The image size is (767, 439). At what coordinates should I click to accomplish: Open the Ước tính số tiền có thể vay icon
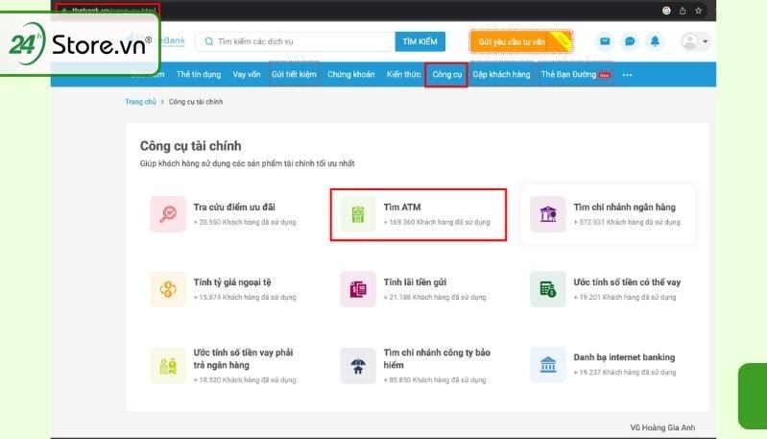pos(548,289)
